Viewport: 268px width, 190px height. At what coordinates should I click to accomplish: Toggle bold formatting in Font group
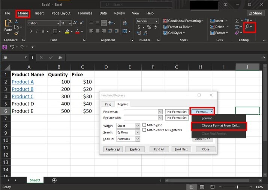tap(30, 31)
